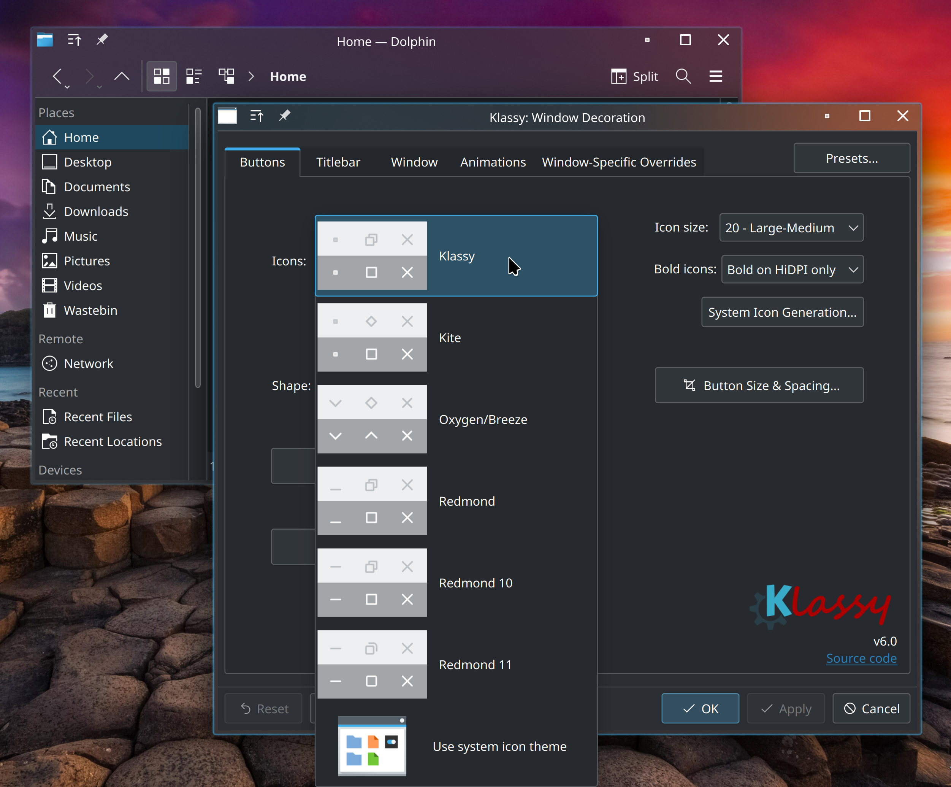This screenshot has width=951, height=787.
Task: Click the Presets... button
Action: click(x=851, y=158)
